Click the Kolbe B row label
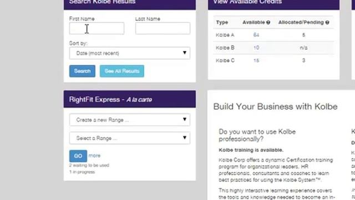 [225, 48]
